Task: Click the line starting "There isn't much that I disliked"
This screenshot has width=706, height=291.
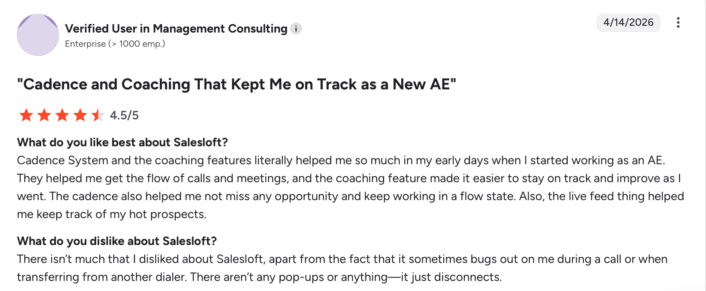Action: [342, 259]
